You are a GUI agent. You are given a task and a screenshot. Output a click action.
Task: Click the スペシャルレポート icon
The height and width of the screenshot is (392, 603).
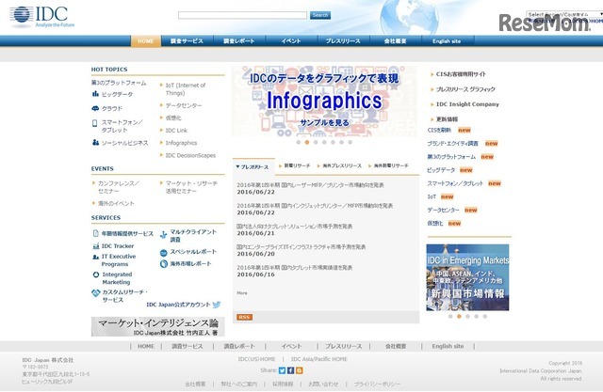click(x=163, y=252)
